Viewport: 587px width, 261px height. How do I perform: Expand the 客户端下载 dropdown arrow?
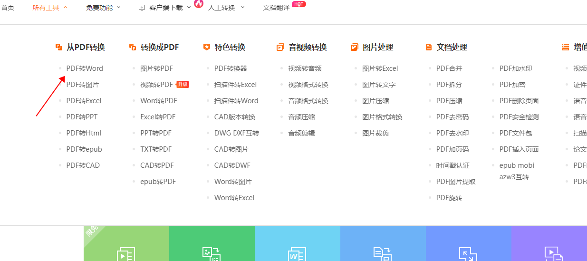point(189,8)
